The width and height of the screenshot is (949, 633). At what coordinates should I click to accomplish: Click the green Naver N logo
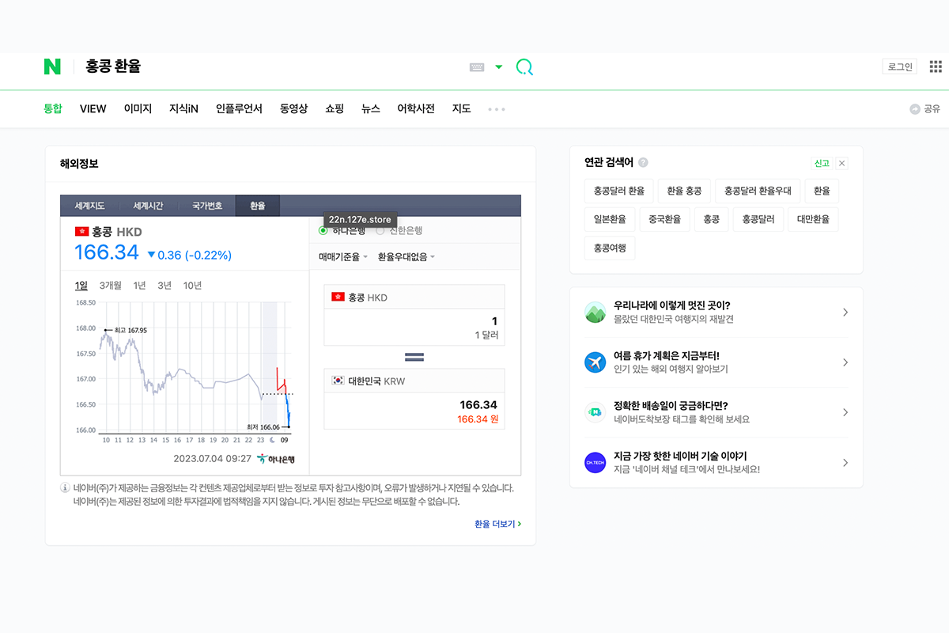(52, 67)
